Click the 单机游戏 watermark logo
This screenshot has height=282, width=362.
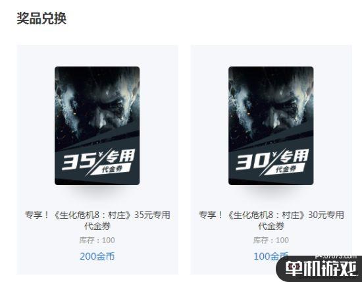[x=321, y=269]
